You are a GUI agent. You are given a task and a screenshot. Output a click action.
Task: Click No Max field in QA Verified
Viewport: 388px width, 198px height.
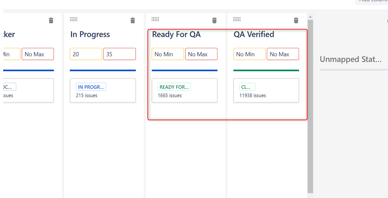283,54
